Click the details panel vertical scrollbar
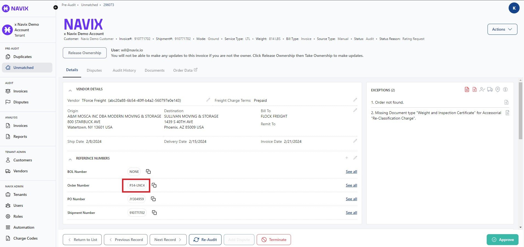The height and width of the screenshot is (247, 524). click(520, 111)
